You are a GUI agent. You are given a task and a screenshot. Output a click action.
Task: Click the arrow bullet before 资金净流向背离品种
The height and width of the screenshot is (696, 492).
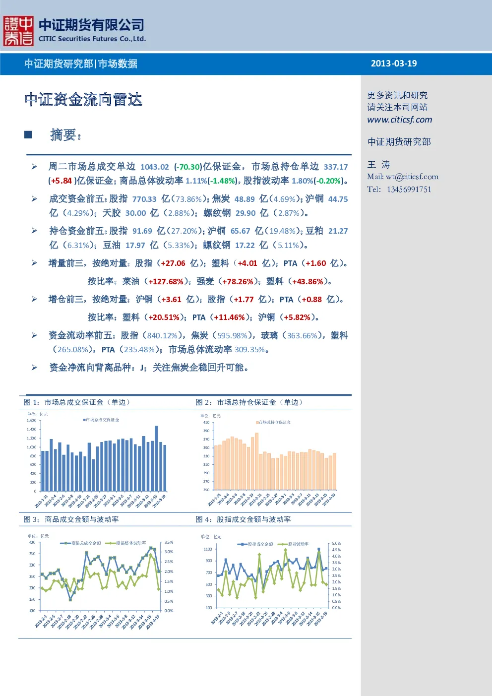coord(34,368)
